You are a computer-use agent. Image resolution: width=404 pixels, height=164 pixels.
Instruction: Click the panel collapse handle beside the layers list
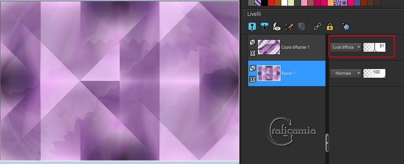click(x=327, y=143)
